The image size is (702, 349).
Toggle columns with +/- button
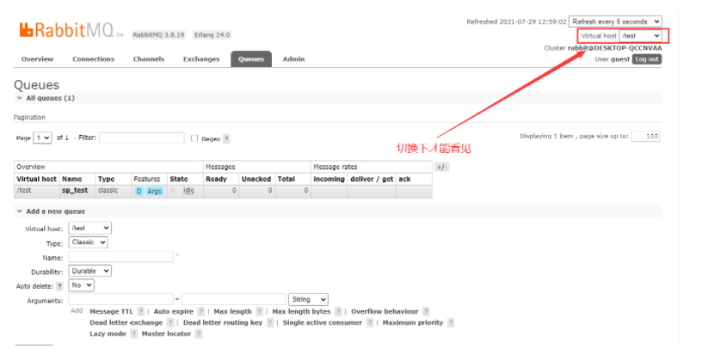(441, 167)
